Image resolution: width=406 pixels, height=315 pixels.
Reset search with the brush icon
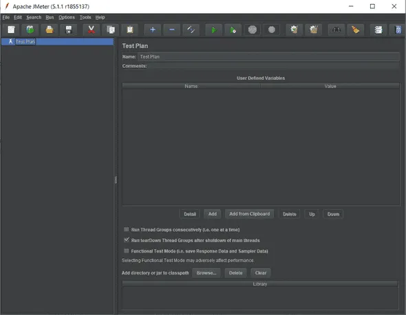[356, 30]
